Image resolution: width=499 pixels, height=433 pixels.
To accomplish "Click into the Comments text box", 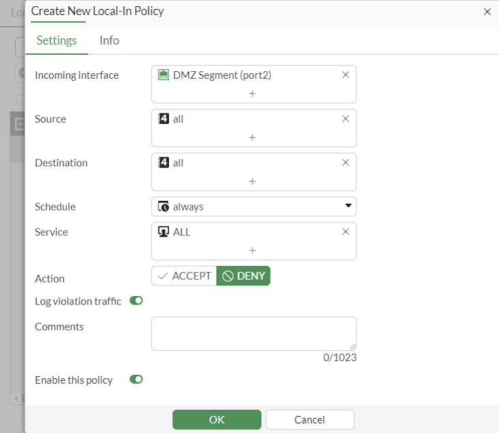I will pyautogui.click(x=254, y=333).
